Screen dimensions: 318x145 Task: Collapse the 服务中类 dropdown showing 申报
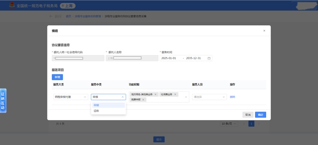[108, 97]
